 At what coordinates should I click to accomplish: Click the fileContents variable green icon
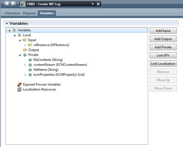coord(30,60)
